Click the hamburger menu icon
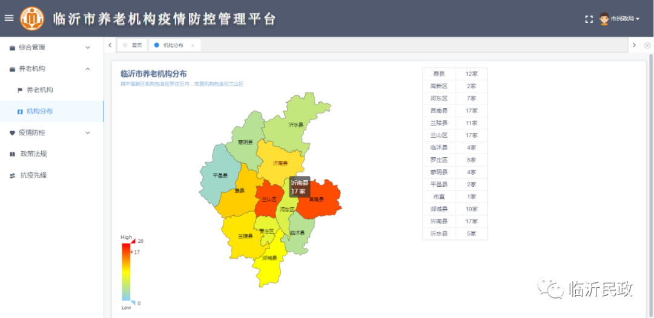Viewport: 654px width, 318px height. click(x=9, y=18)
